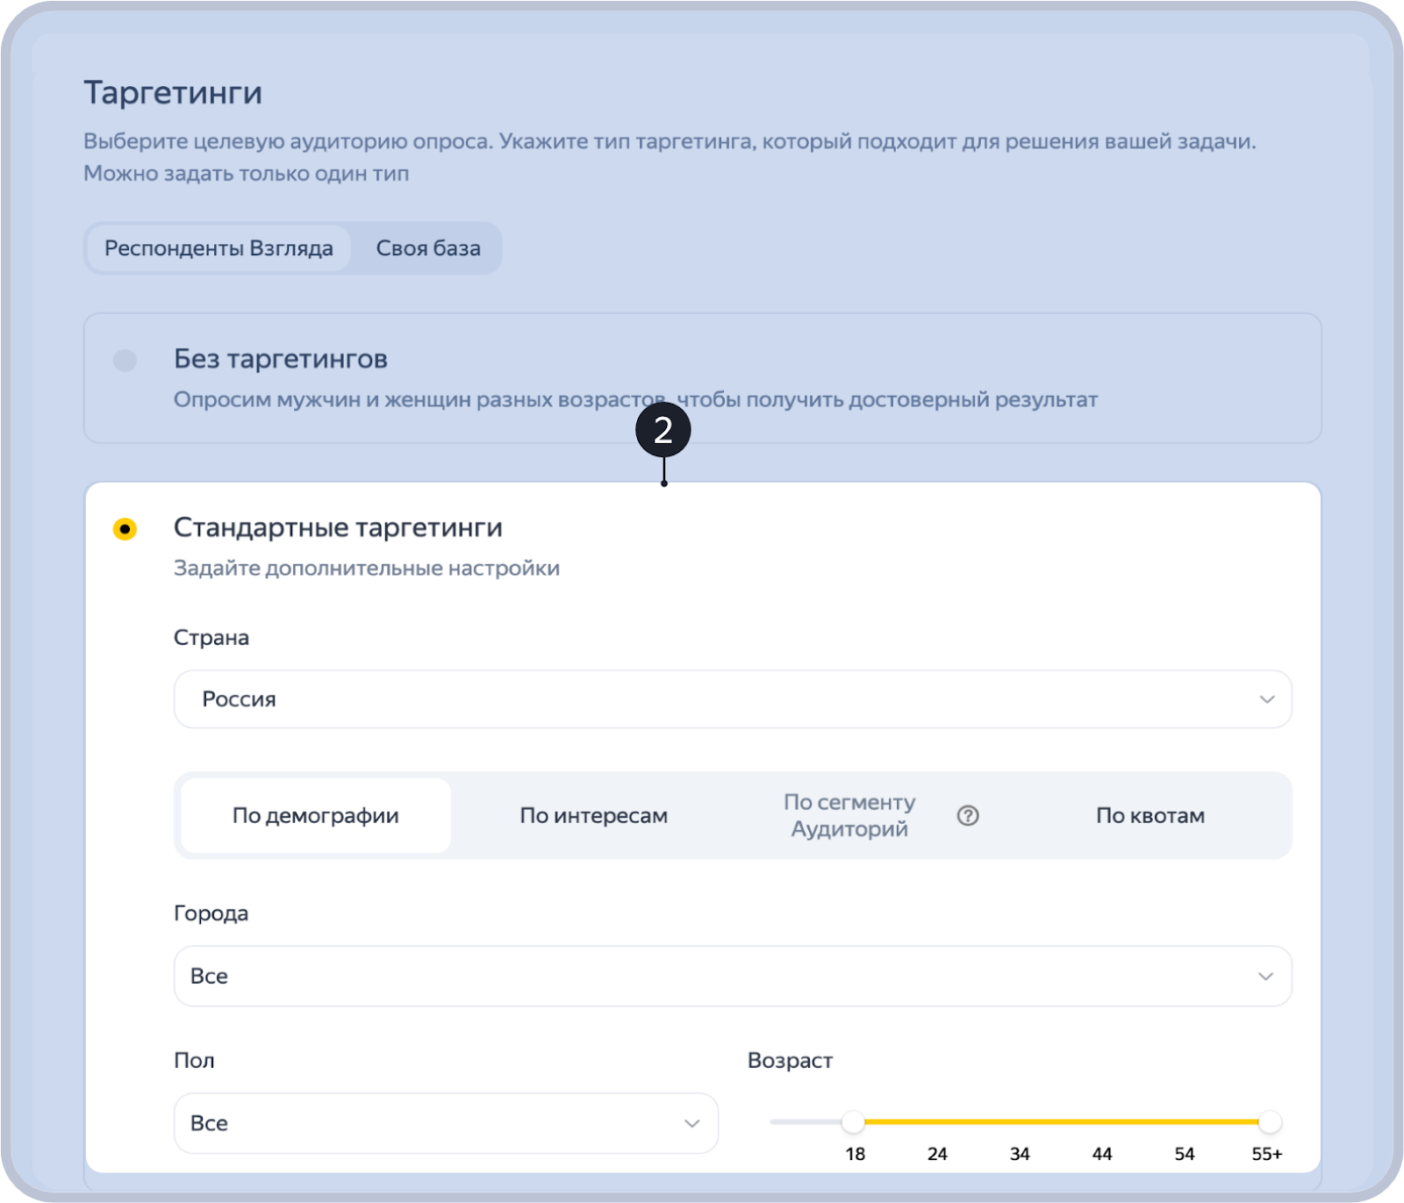Click the age value 54 label
Viewport: 1404px width, 1203px height.
click(1185, 1154)
